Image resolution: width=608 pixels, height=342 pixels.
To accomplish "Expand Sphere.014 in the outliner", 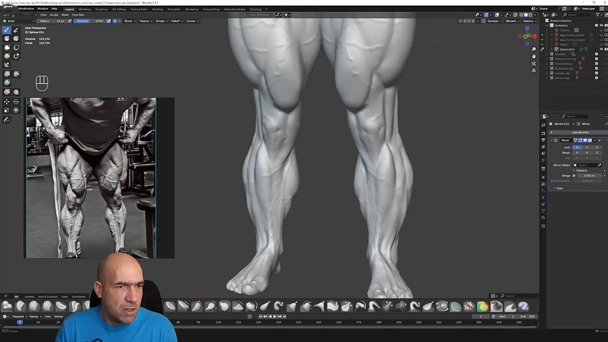I will [552, 49].
